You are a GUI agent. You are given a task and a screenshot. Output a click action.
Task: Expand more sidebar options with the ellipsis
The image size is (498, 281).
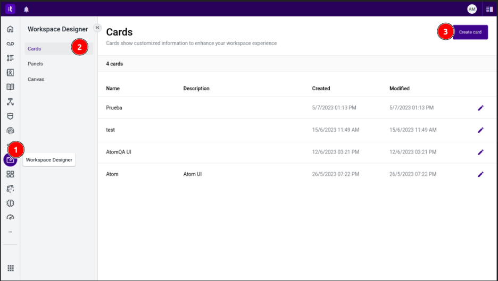[x=10, y=232]
